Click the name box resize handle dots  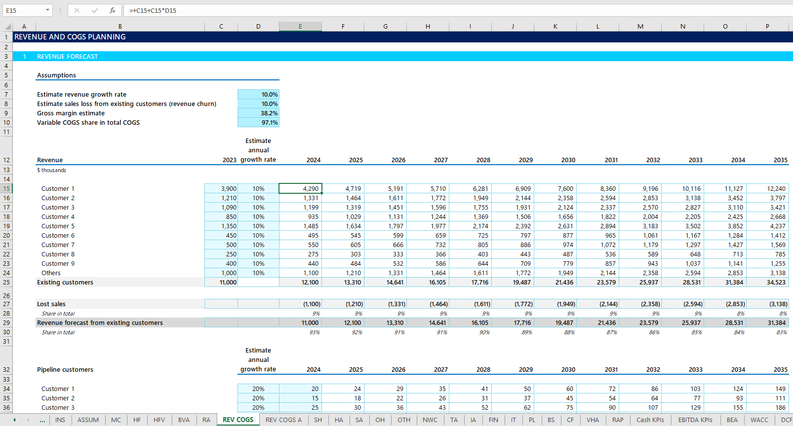60,10
